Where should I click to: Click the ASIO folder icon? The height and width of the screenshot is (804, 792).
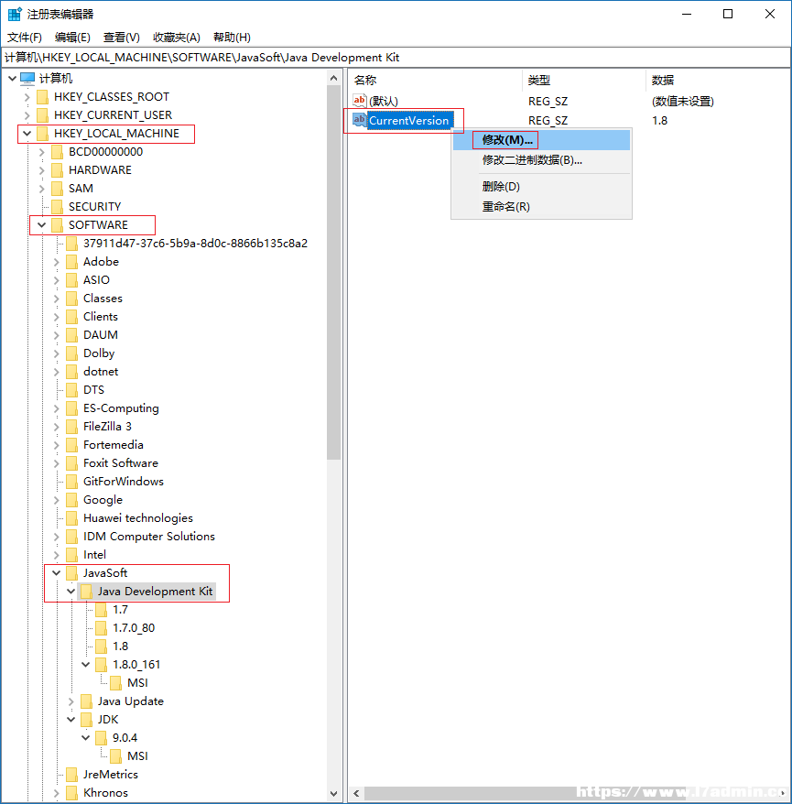pyautogui.click(x=72, y=280)
